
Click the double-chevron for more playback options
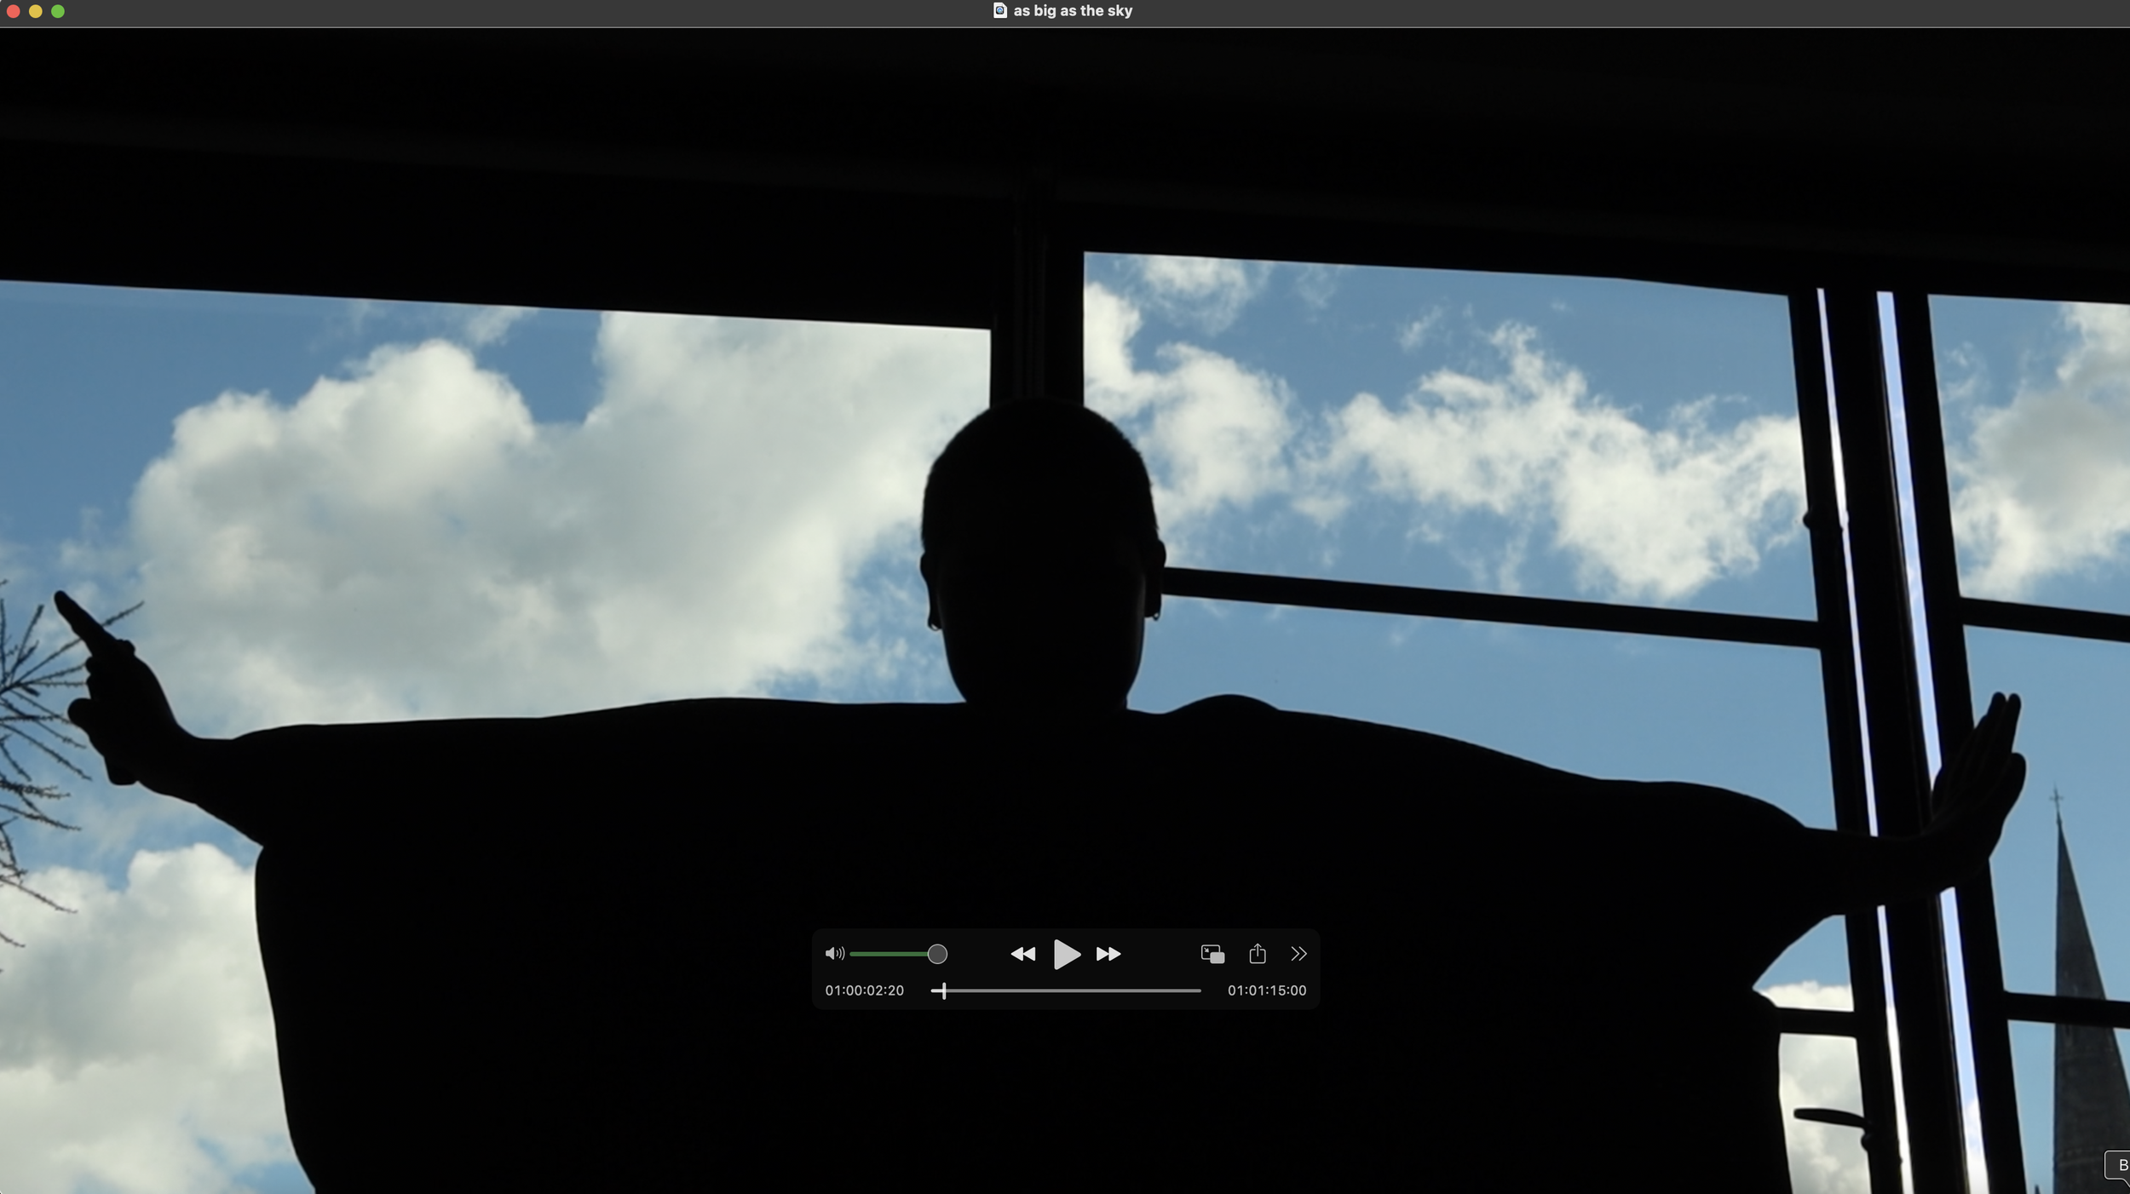1298,954
